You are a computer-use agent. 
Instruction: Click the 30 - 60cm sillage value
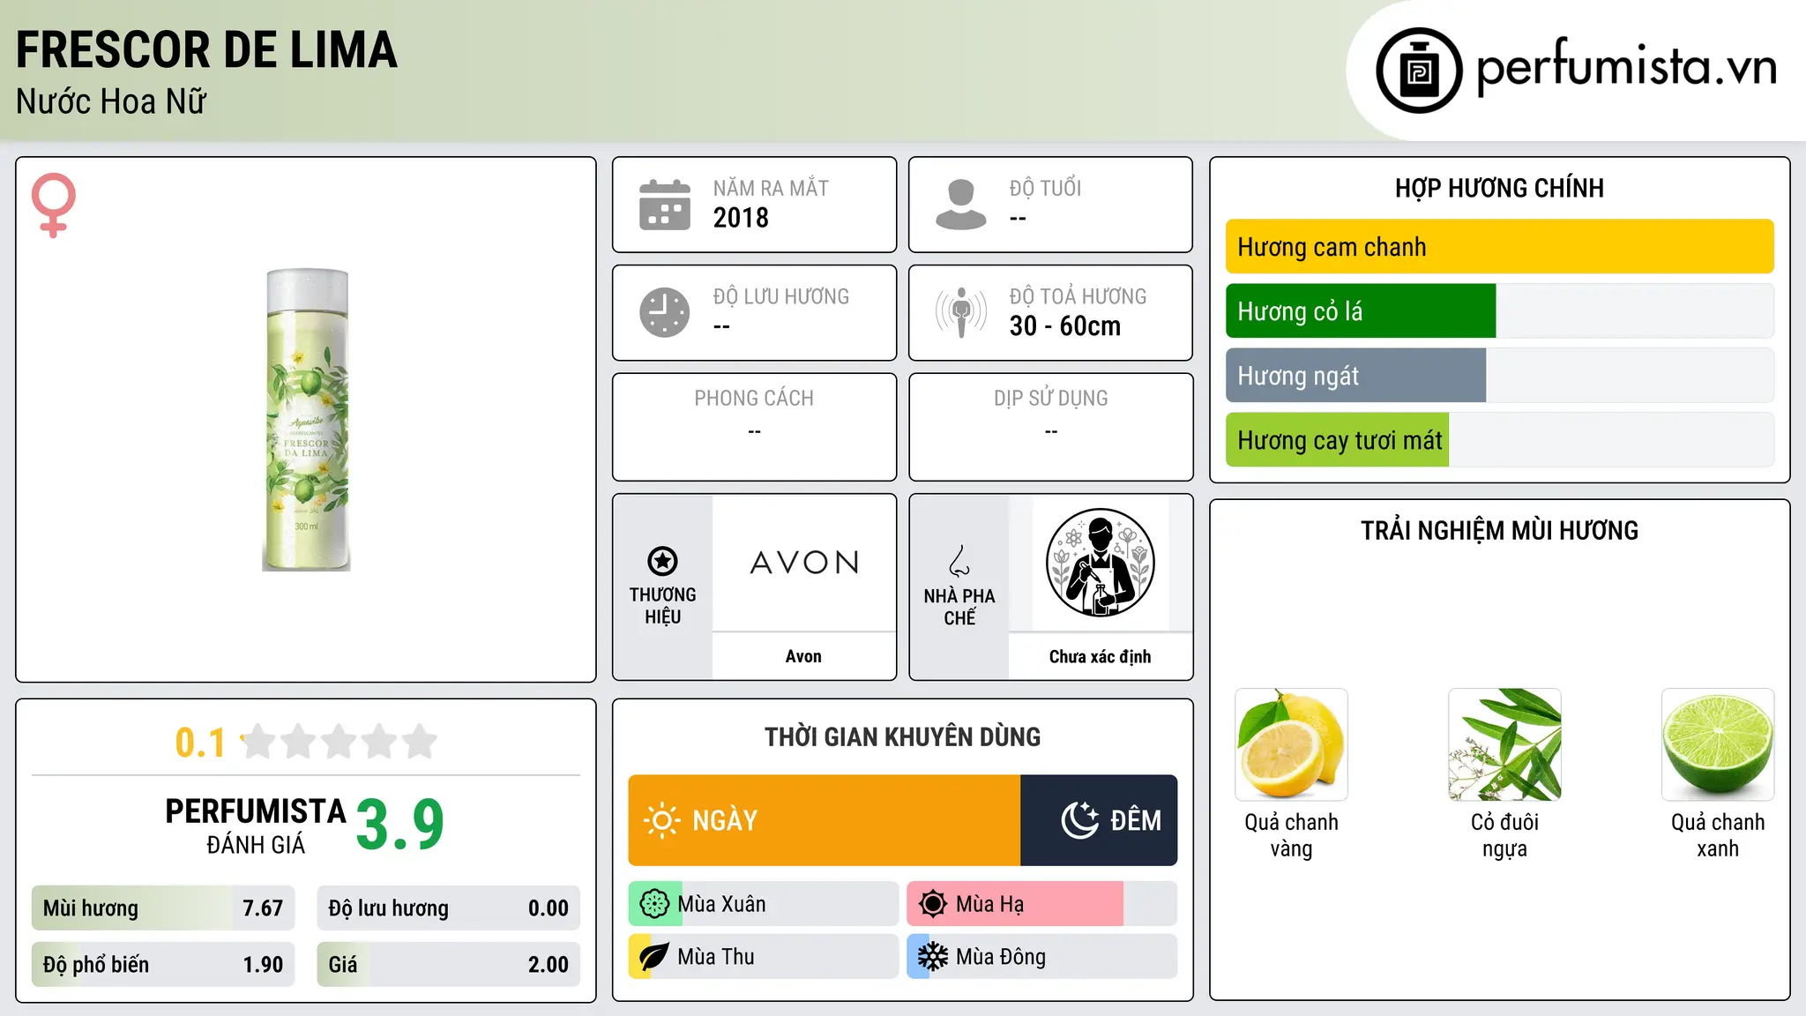[1065, 326]
